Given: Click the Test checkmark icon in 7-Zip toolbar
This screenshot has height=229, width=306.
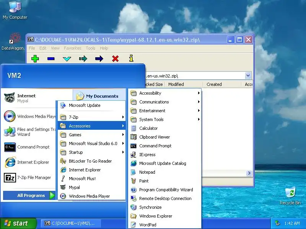Looking at the screenshot, I should (67, 59).
